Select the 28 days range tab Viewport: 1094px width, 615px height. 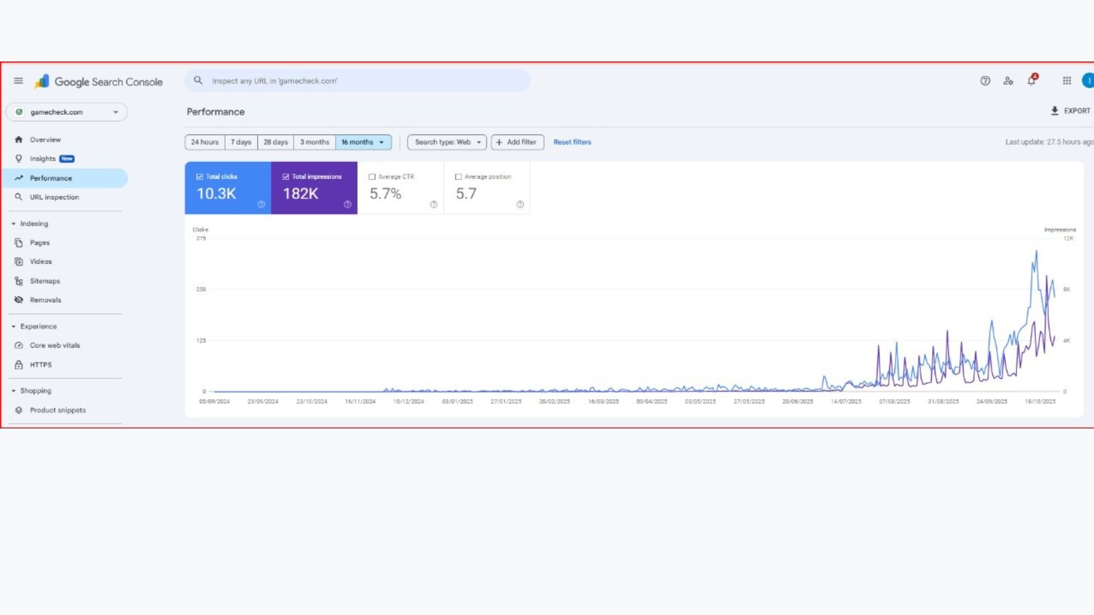pos(276,142)
